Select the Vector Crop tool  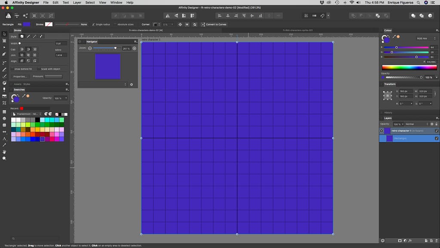(x=4, y=103)
